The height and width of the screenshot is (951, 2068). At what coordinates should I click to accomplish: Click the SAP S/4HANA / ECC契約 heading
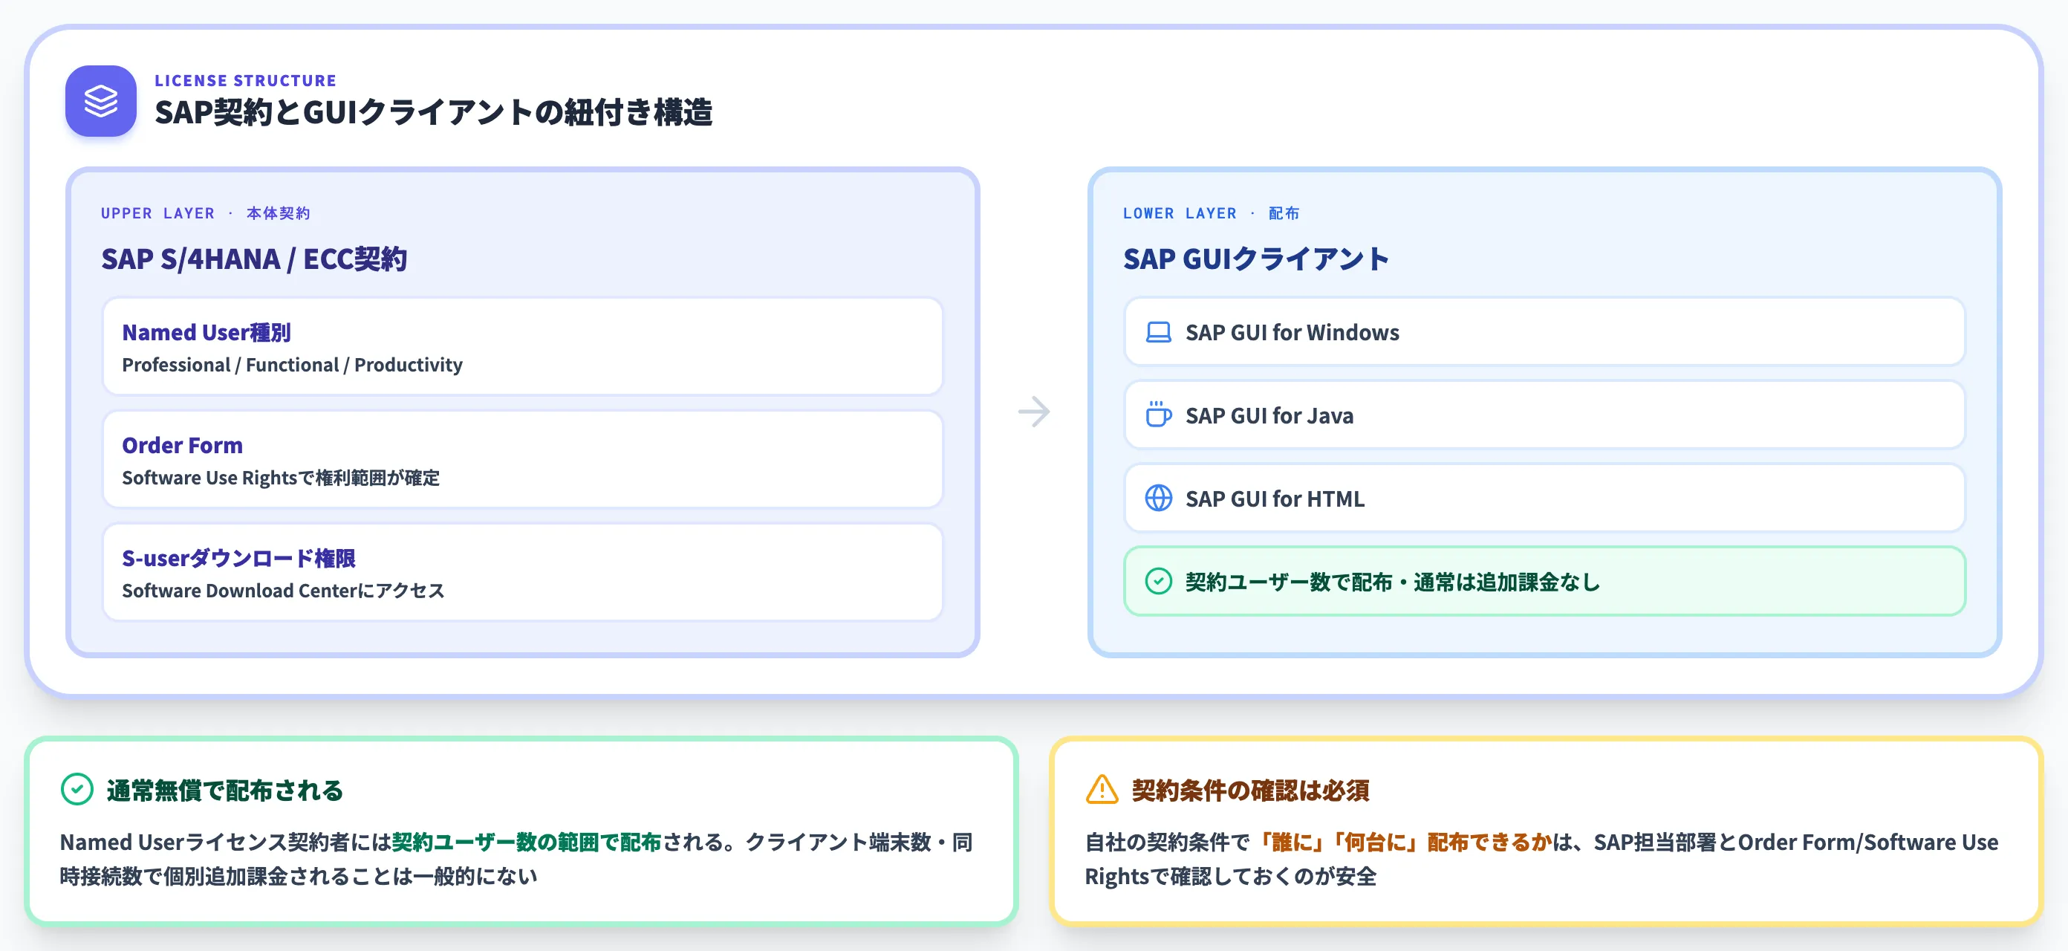(x=255, y=259)
